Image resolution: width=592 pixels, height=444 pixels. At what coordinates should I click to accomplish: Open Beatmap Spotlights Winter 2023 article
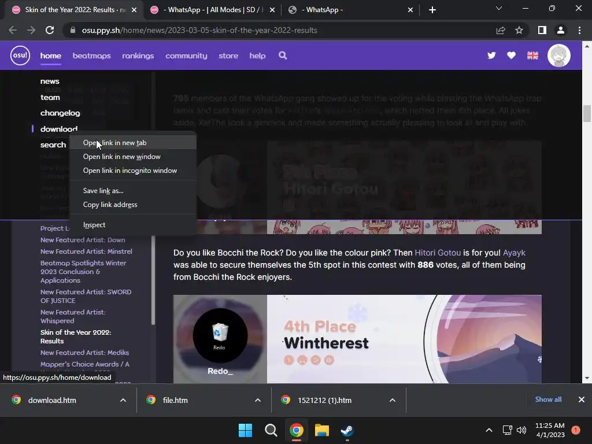83,272
